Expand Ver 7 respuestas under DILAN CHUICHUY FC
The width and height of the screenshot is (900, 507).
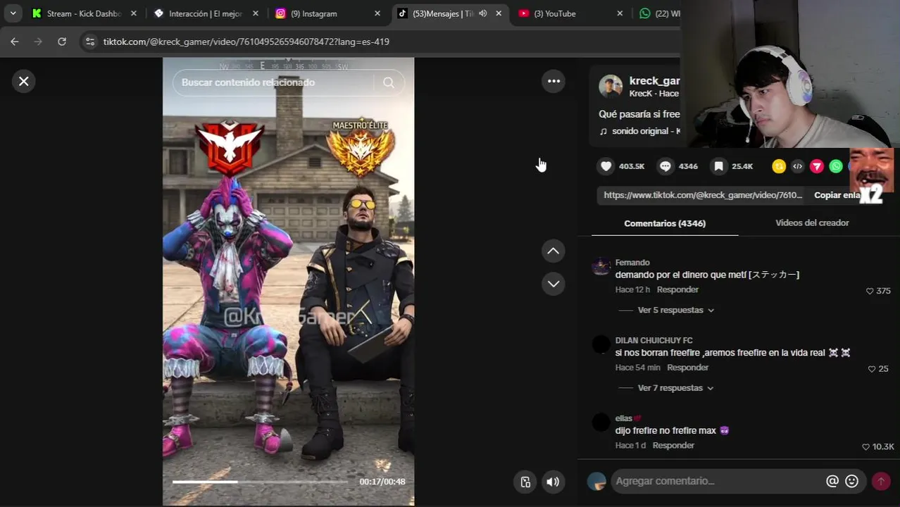675,388
